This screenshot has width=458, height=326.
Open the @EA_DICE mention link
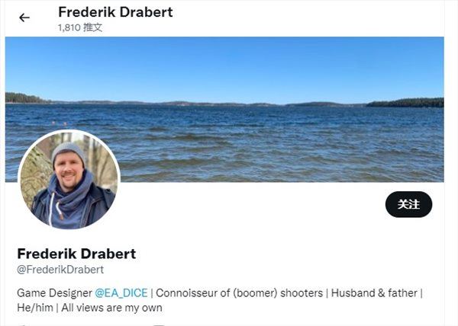(x=121, y=292)
